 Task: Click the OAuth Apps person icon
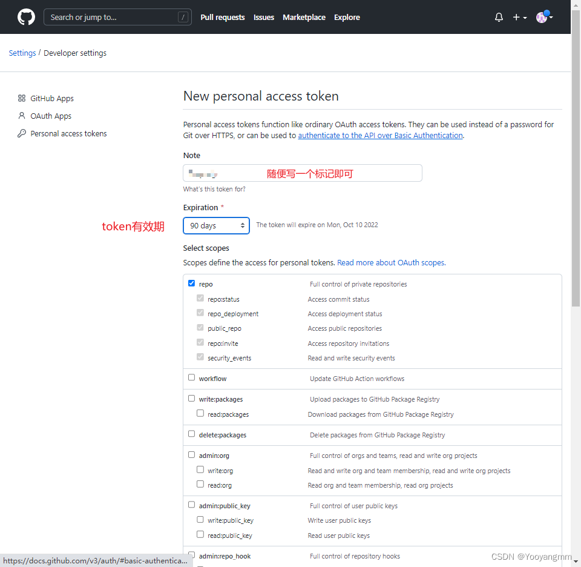pyautogui.click(x=22, y=116)
